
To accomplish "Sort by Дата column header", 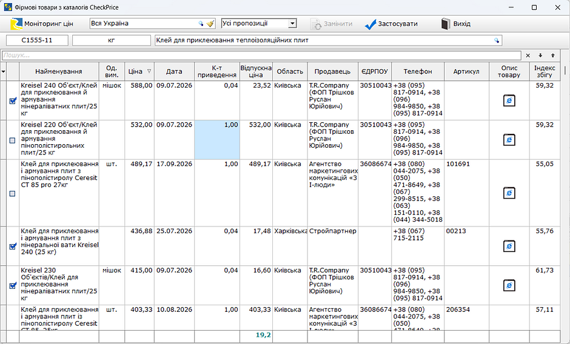I will tap(174, 71).
